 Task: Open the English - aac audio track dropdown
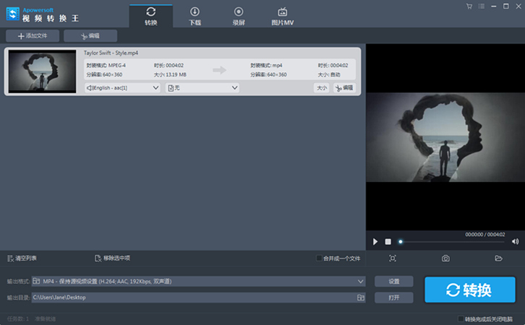tap(122, 87)
